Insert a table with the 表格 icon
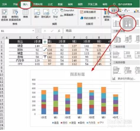This screenshot has height=131, width=140. coord(25,14)
